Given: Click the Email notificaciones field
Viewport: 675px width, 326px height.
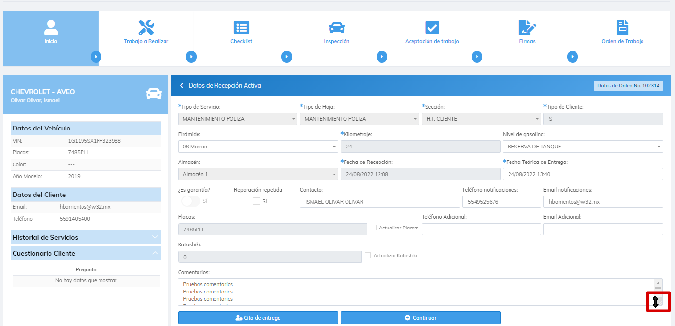Looking at the screenshot, I should (x=603, y=202).
